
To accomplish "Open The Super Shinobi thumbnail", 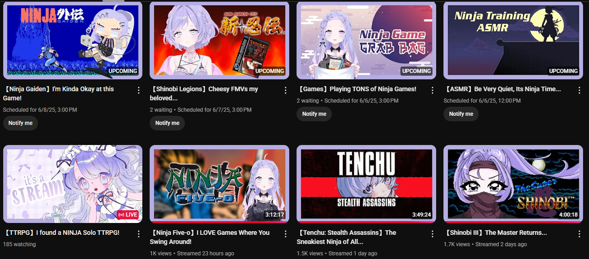I will tap(513, 184).
